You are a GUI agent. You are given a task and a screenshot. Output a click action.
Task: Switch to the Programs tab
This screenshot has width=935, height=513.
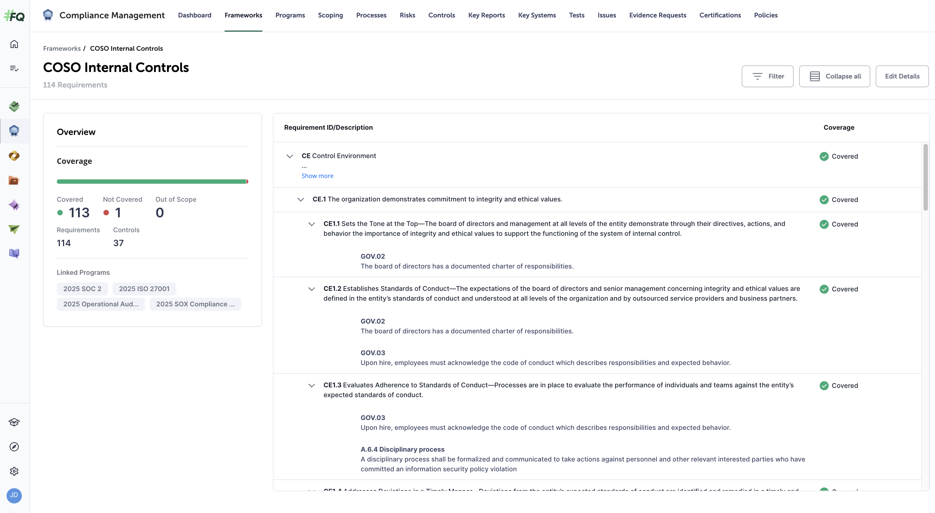click(290, 15)
